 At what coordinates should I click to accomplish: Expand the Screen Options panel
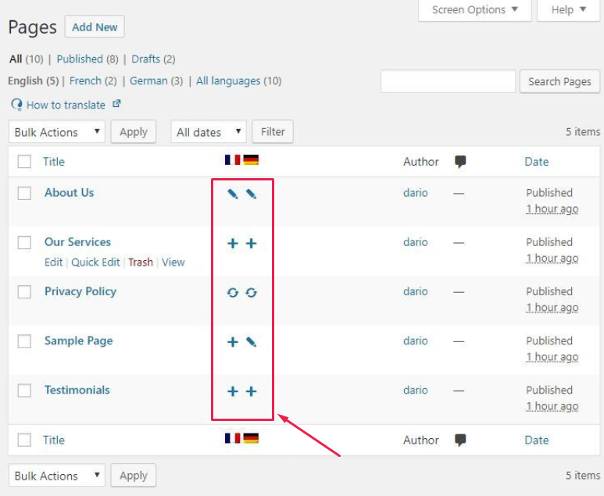coord(475,10)
